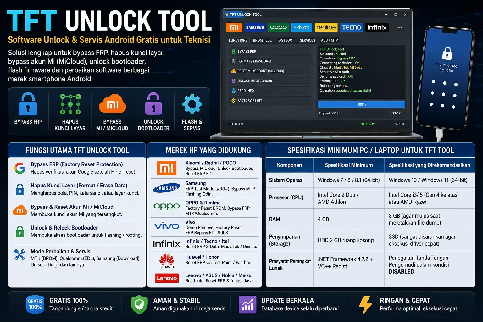Screen dimensions: 483x322
Task: Click the green shield checkmark icon
Action: [139, 304]
